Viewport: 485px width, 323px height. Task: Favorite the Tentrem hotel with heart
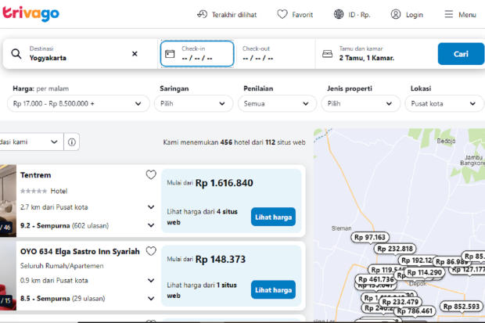click(151, 175)
